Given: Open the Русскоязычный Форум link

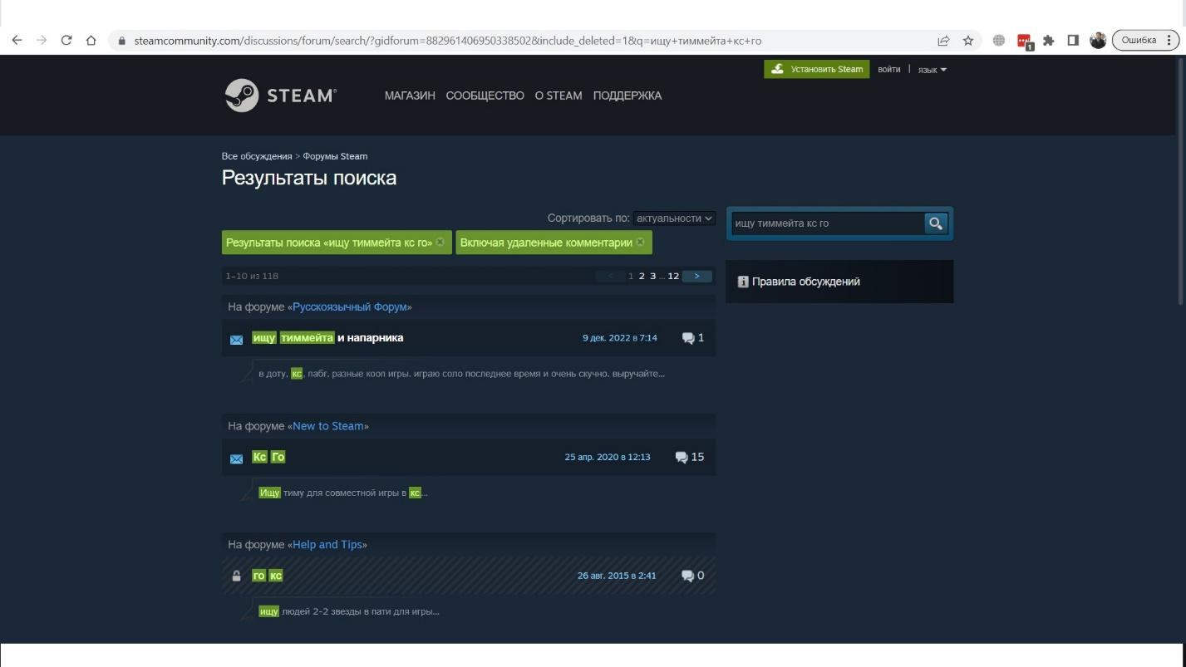Looking at the screenshot, I should click(350, 307).
